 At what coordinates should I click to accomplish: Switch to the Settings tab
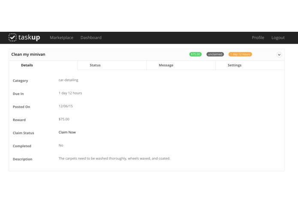pos(250,65)
